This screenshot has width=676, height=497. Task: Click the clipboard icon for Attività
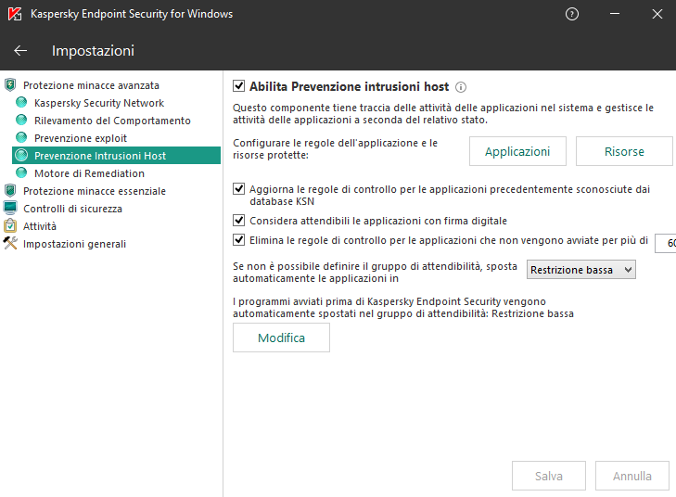(x=10, y=225)
